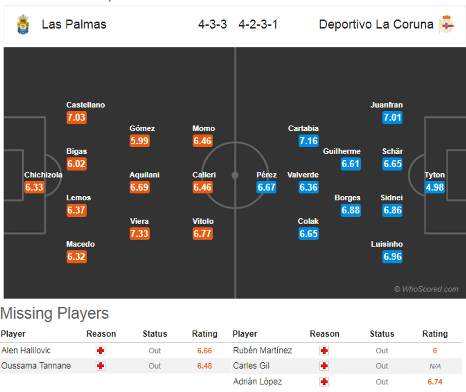The width and height of the screenshot is (466, 392).
Task: Open Adrián López player link
Action: (x=257, y=381)
